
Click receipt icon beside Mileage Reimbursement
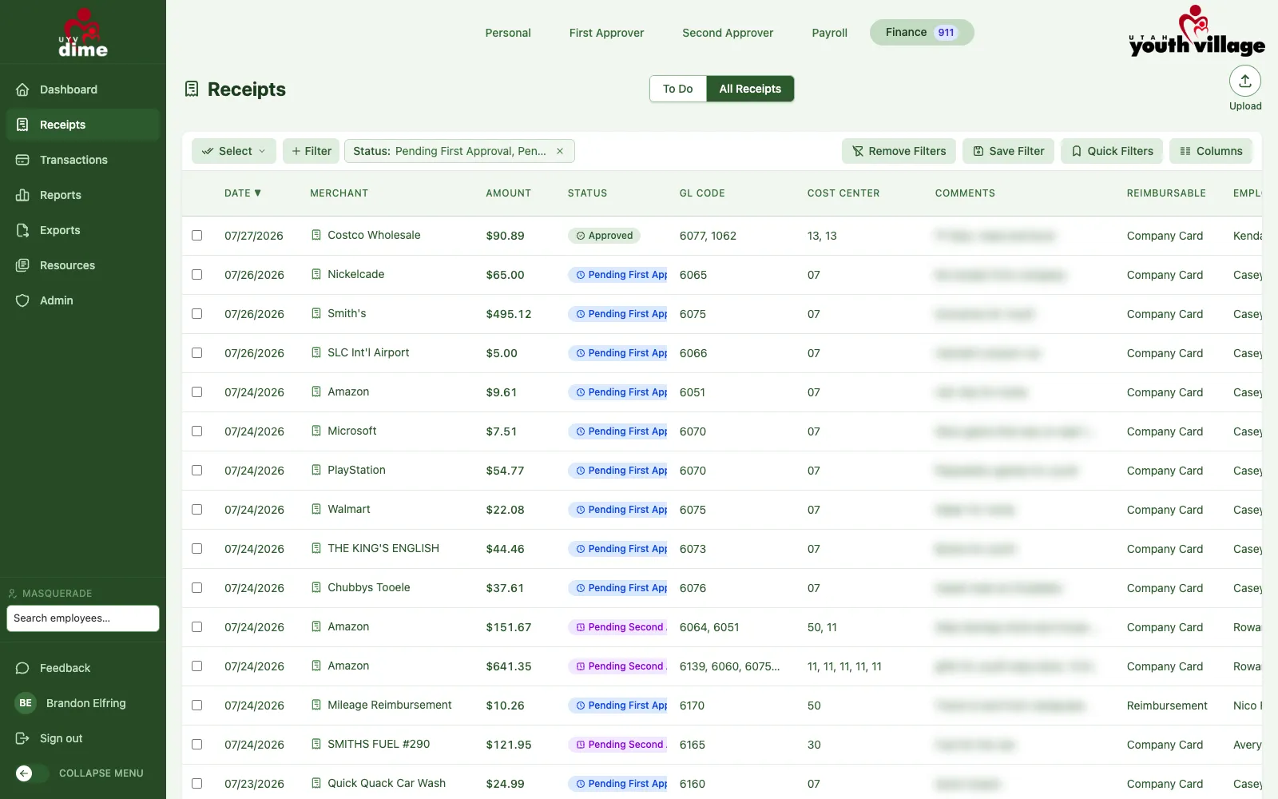point(316,705)
